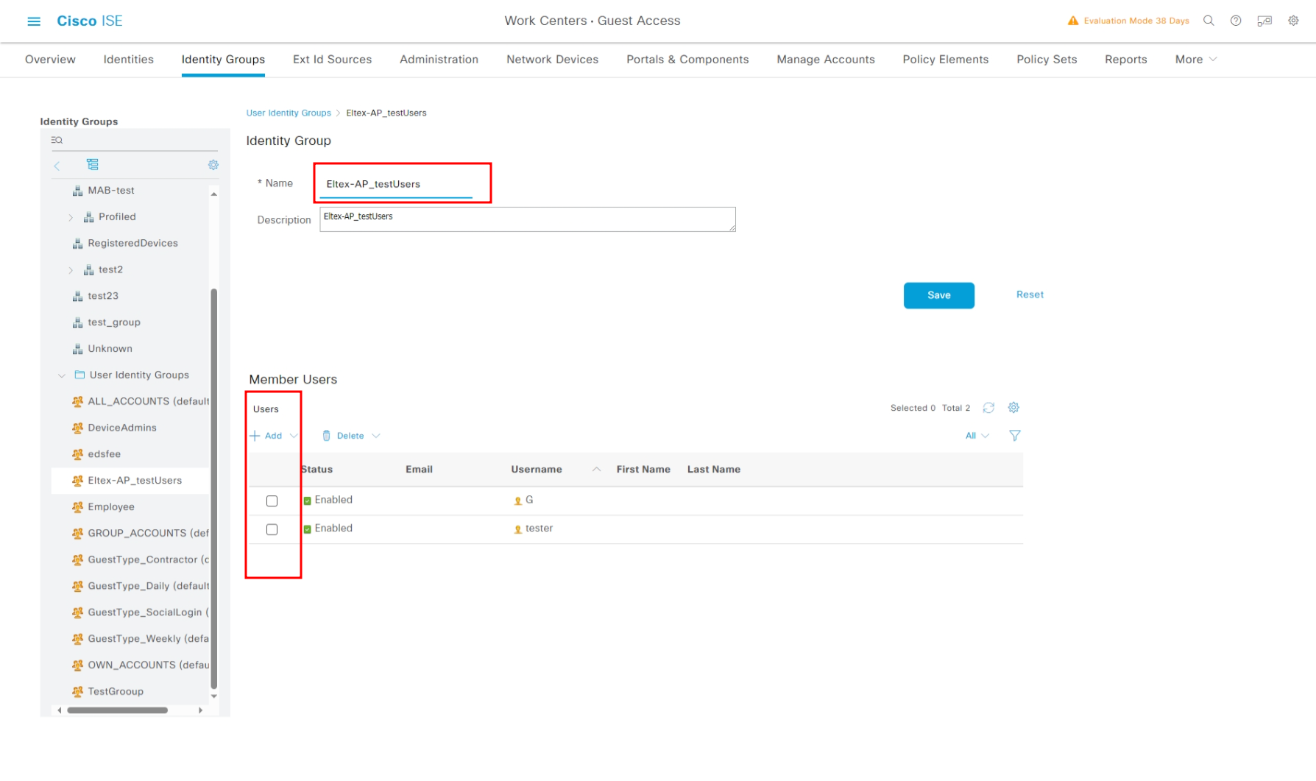The width and height of the screenshot is (1316, 781).
Task: Collapse the User Identity Groups folder
Action: pyautogui.click(x=62, y=375)
